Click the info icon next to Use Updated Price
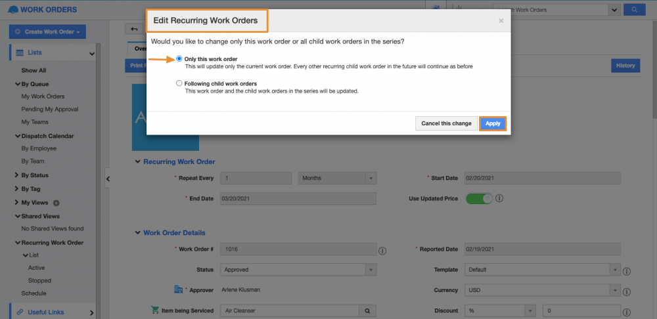The image size is (657, 319). pos(499,198)
